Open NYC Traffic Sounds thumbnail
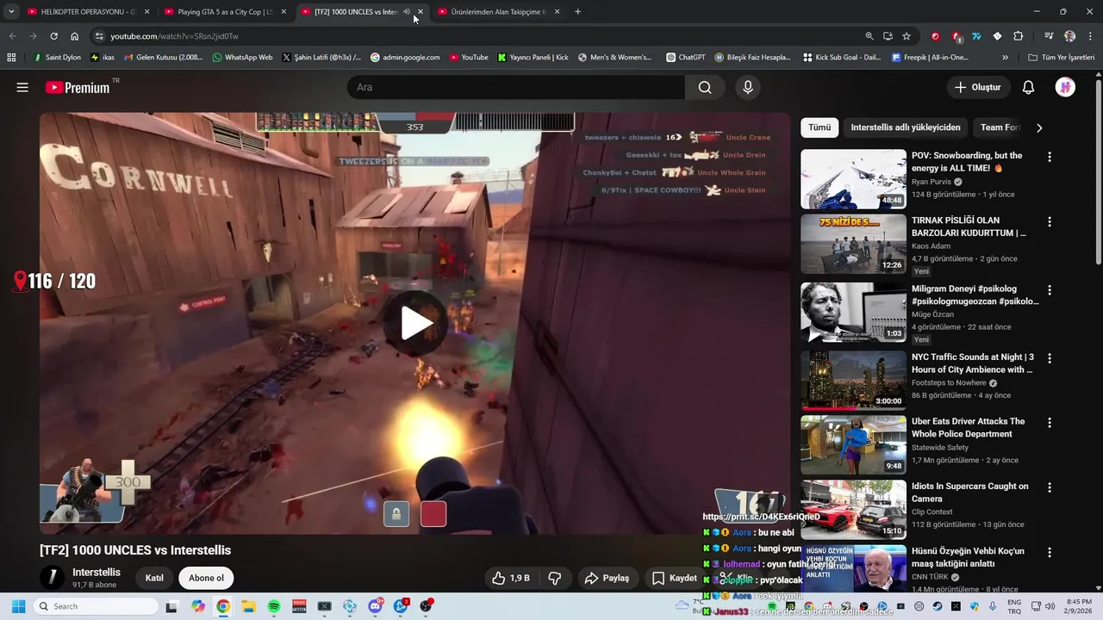Viewport: 1103px width, 620px height. coord(853,381)
